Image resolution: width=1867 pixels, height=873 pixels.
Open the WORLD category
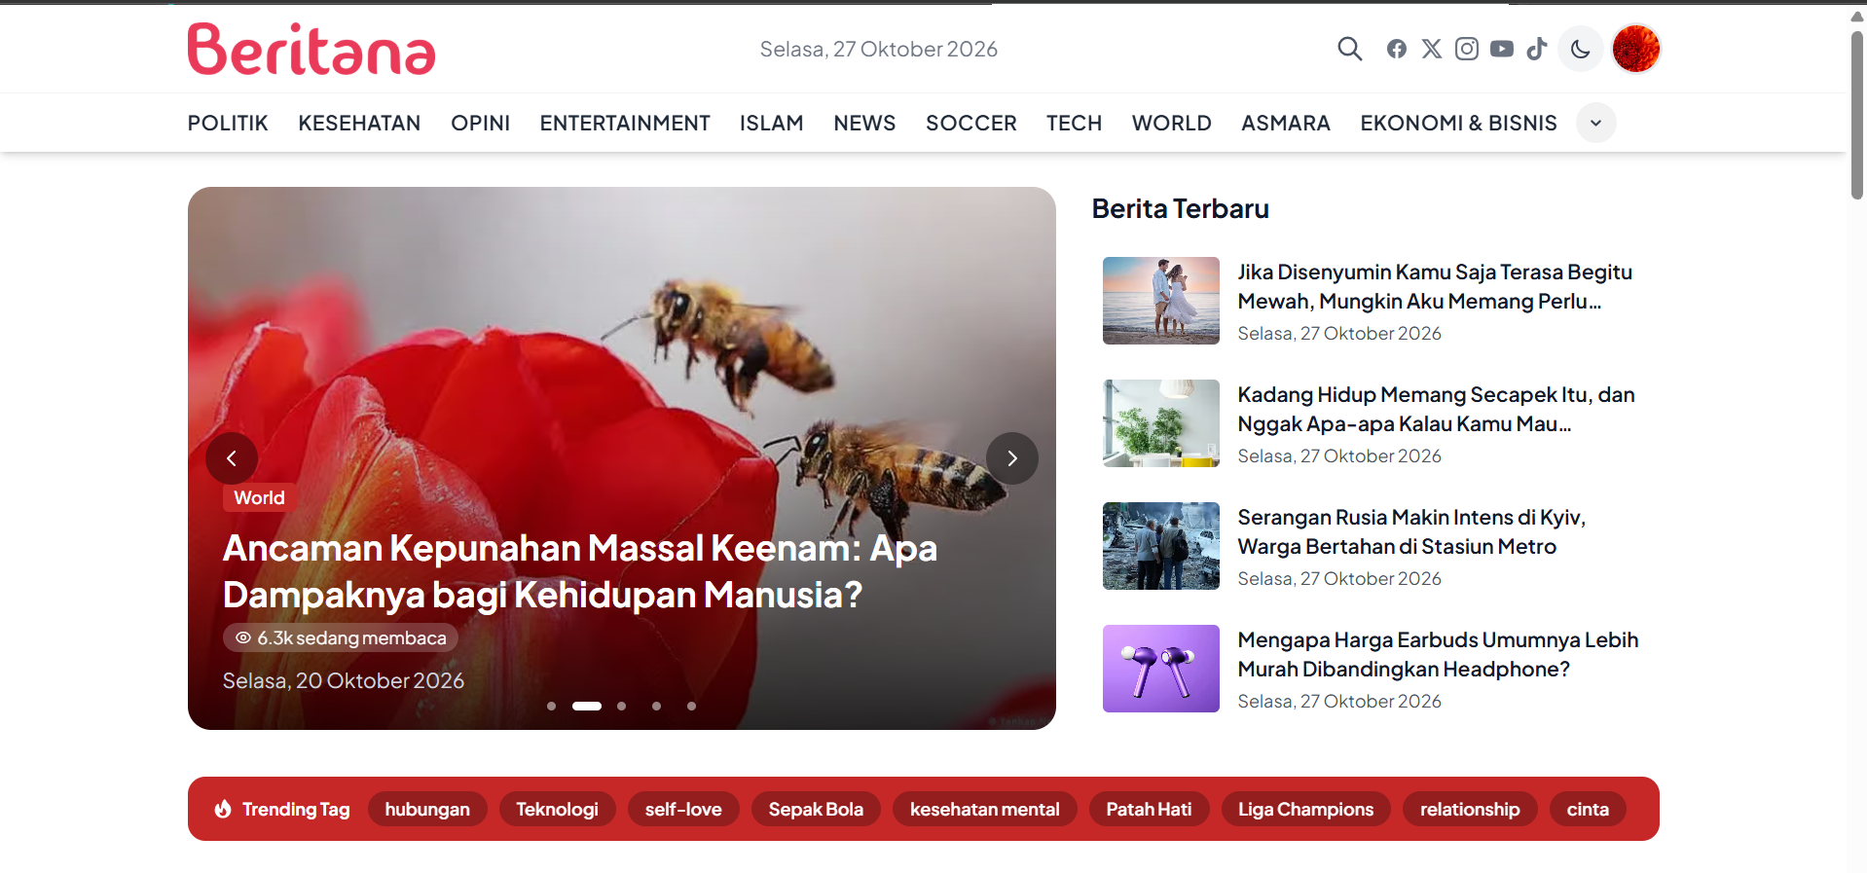[1172, 124]
